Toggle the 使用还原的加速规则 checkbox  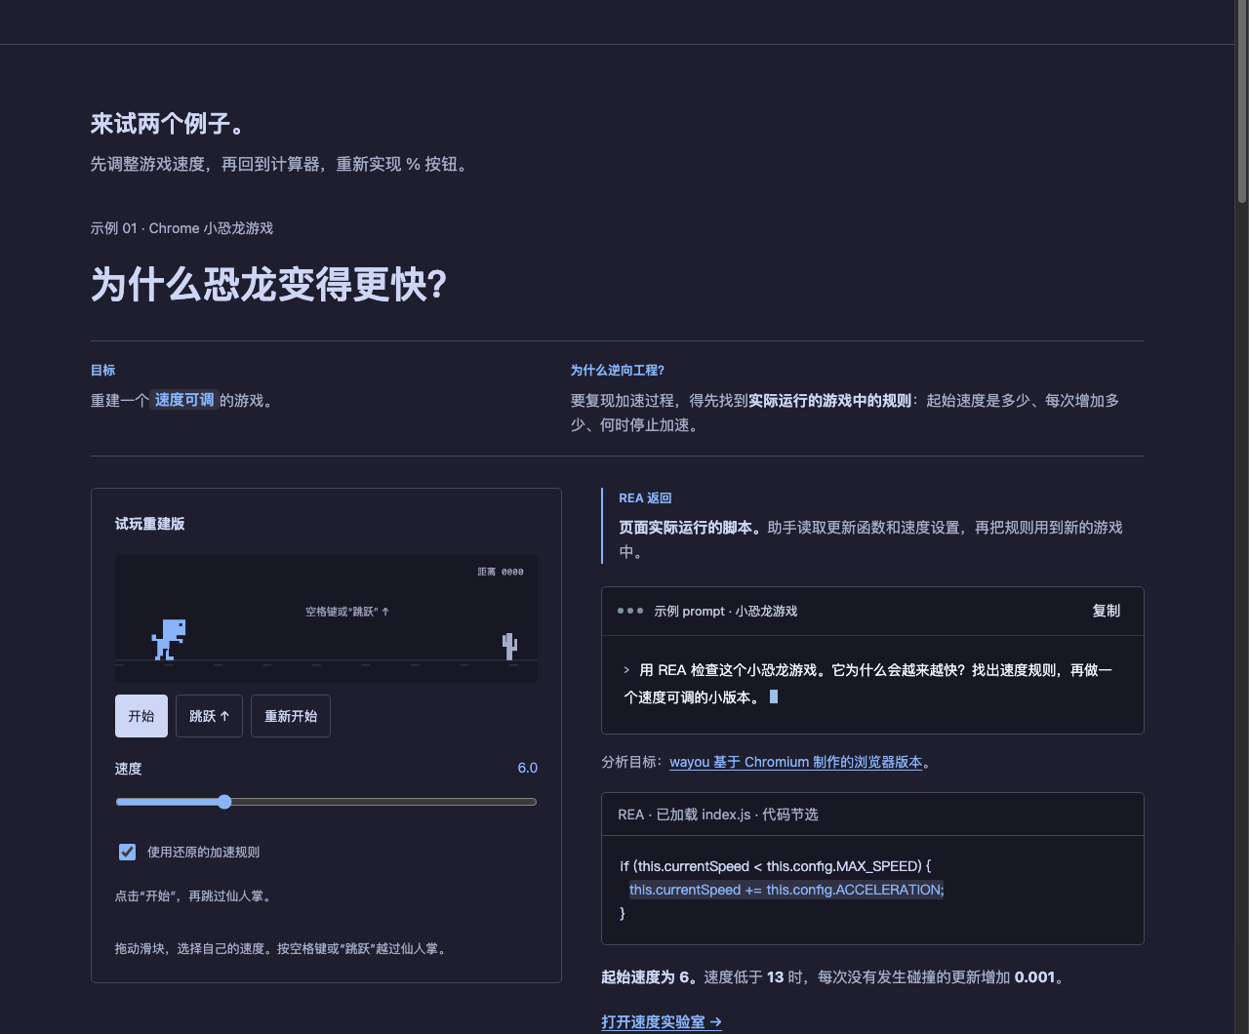pos(127,852)
